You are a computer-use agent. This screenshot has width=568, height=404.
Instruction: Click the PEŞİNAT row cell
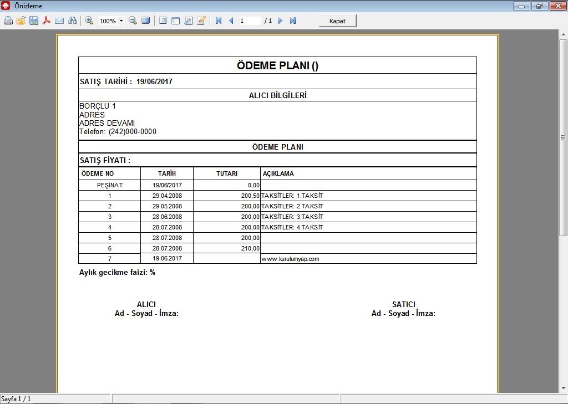point(110,185)
